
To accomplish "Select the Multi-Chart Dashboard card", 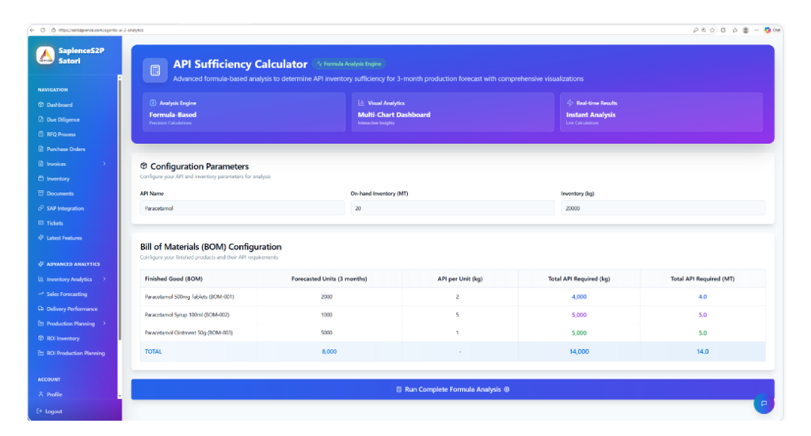I will 452,112.
